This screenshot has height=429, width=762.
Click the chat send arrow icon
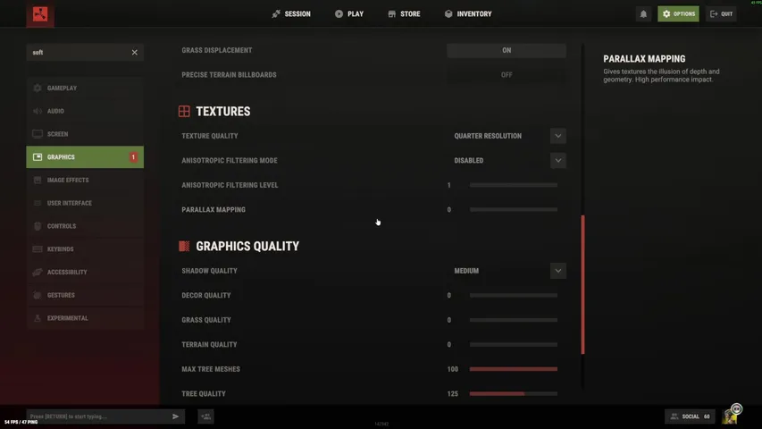pyautogui.click(x=175, y=416)
